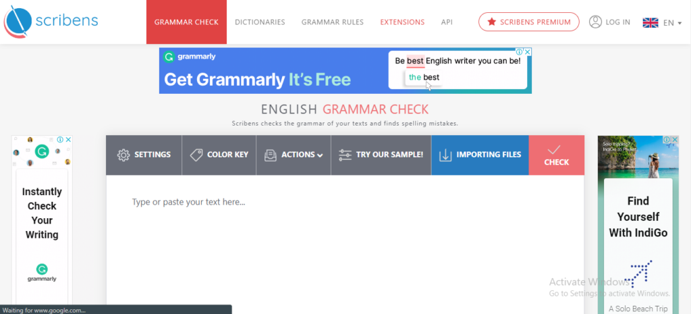Click the Color Key tag icon

point(196,155)
